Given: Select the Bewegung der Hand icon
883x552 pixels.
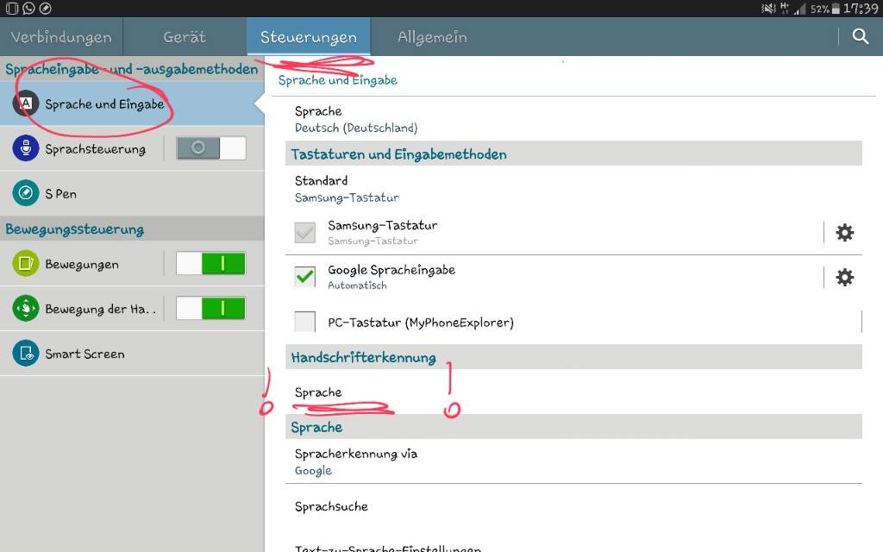Looking at the screenshot, I should coord(26,309).
